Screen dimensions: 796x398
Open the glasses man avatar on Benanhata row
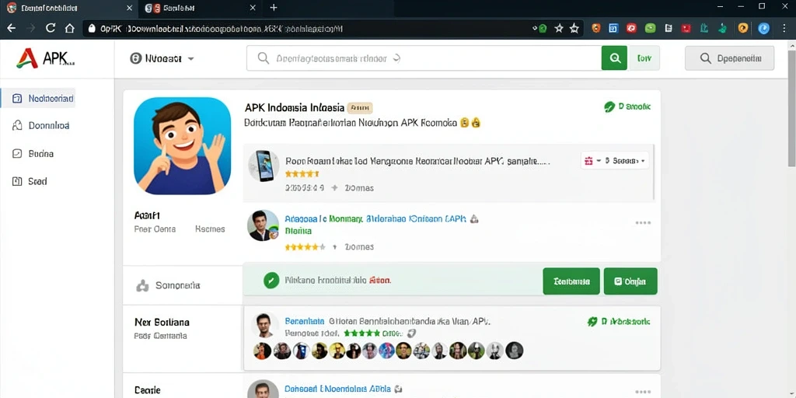pos(263,325)
